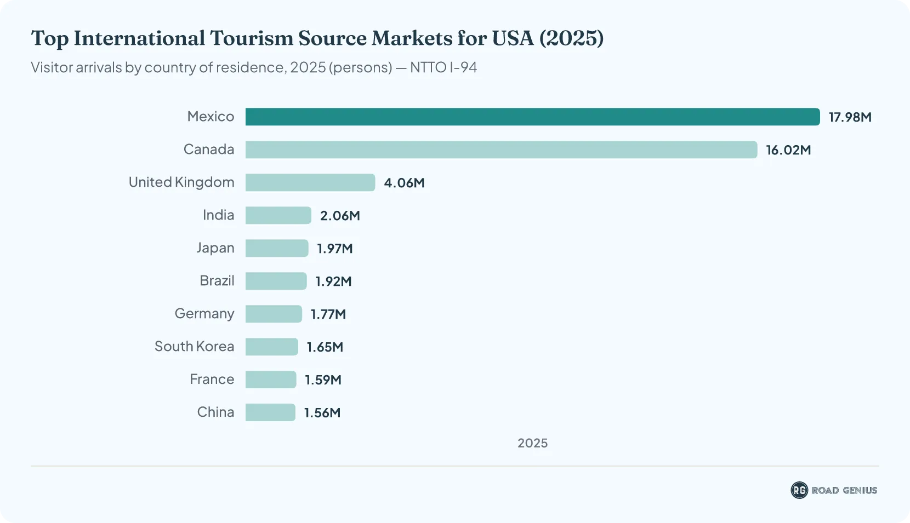Click the 1.77M value label
This screenshot has height=523, width=910.
[328, 314]
